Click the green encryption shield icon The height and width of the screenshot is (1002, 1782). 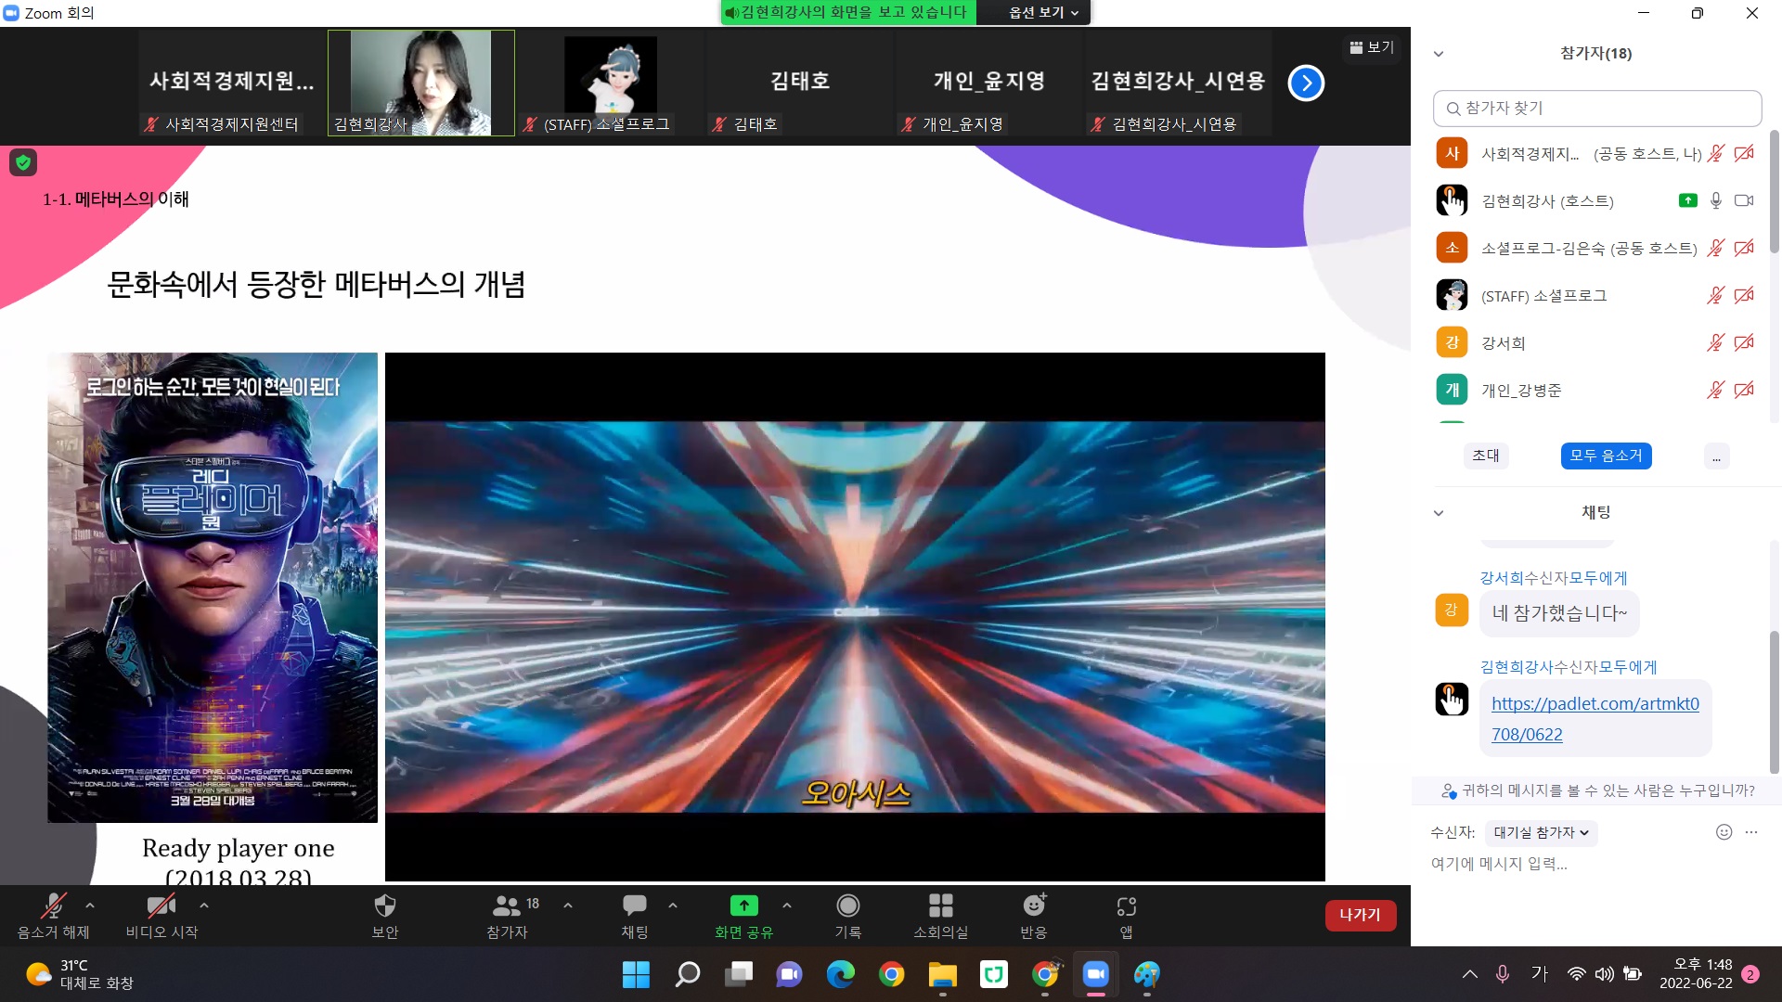tap(23, 163)
